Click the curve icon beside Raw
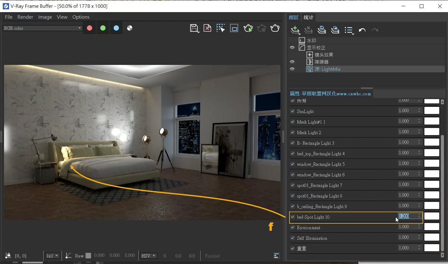This screenshot has height=264, width=448. 68,256
